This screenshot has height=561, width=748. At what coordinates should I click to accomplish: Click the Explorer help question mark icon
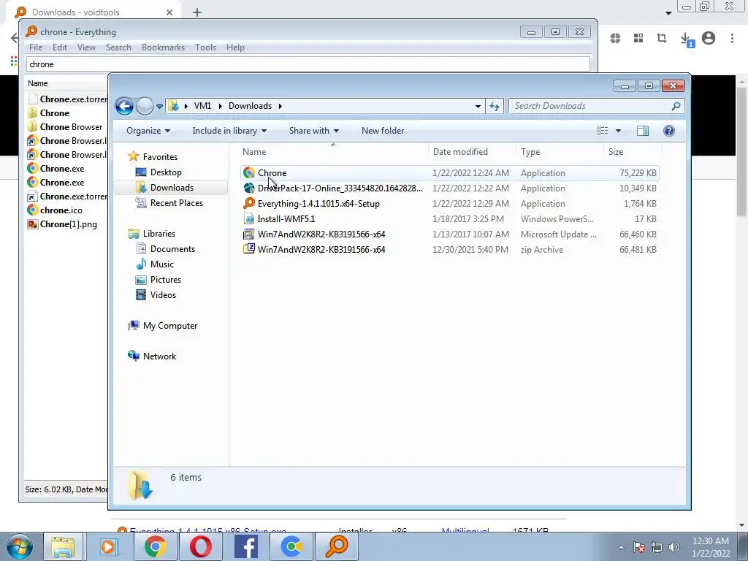point(669,131)
